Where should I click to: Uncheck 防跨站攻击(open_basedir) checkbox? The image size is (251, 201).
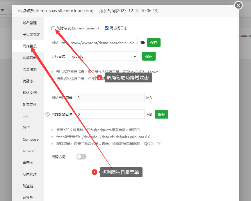54,28
